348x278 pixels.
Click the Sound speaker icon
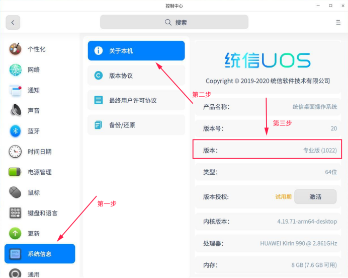click(x=15, y=110)
